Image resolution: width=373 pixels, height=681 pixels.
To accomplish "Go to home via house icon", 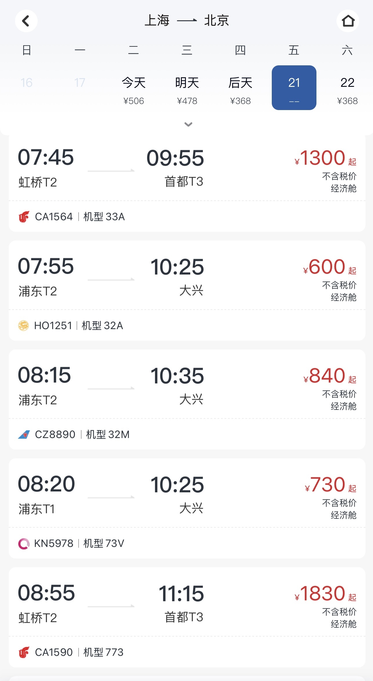I will [348, 21].
